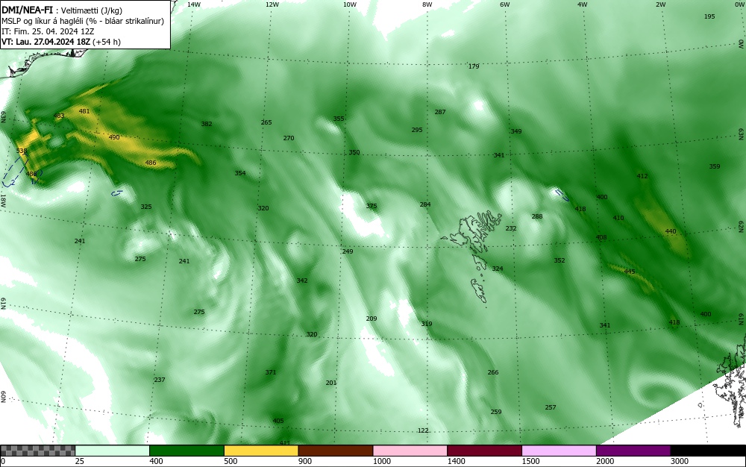Image resolution: width=746 pixels, height=467 pixels.
Task: Select the black 3000+ legend swatch
Action: tap(708, 451)
